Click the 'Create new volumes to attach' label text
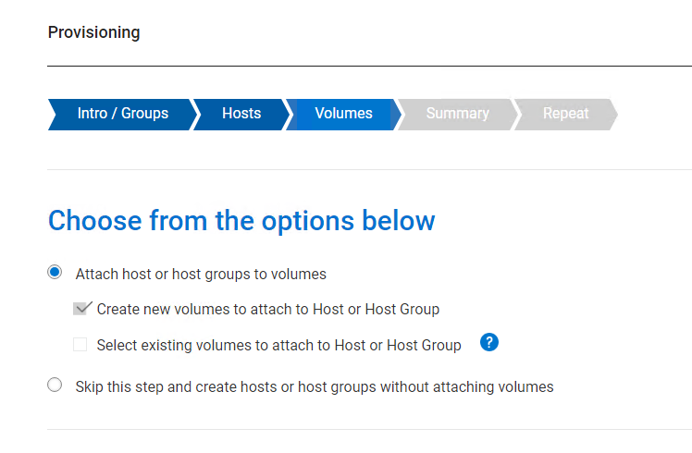The height and width of the screenshot is (453, 692). [267, 309]
